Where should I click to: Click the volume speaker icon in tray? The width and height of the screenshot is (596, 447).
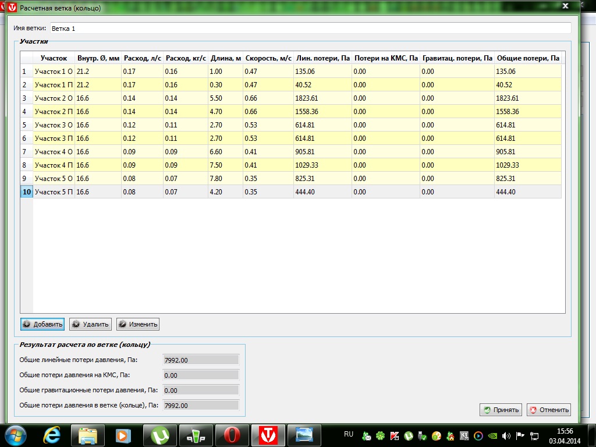(505, 435)
